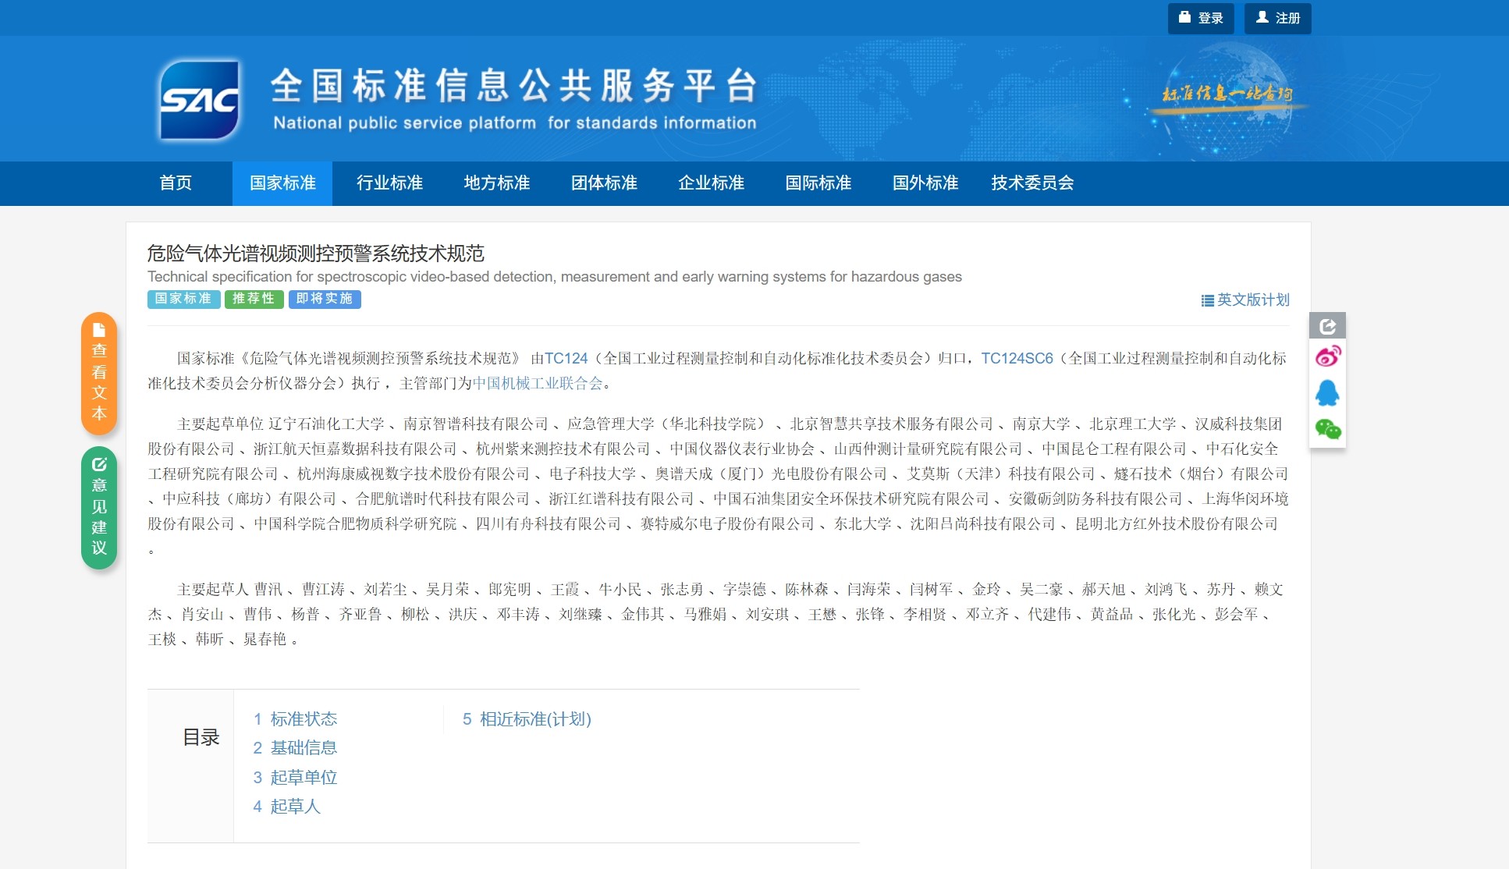Open the 国外标准 nav tab
The height and width of the screenshot is (869, 1509).
pyautogui.click(x=925, y=183)
